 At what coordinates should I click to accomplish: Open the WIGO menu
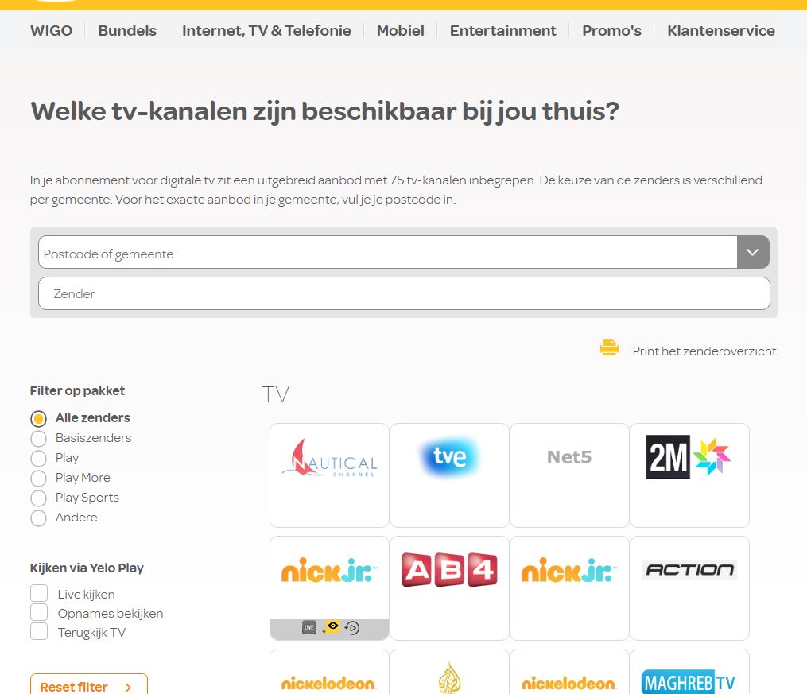[x=52, y=31]
